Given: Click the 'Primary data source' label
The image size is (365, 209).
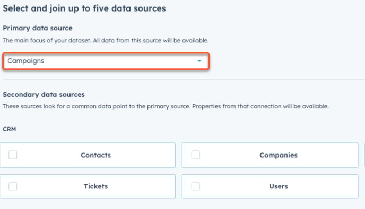Looking at the screenshot, I should click(x=38, y=28).
